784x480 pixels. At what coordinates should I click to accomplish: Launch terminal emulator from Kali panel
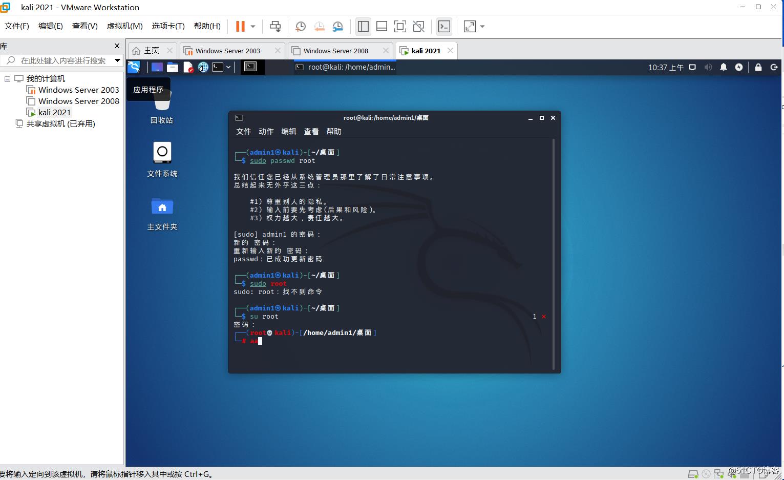(x=218, y=67)
